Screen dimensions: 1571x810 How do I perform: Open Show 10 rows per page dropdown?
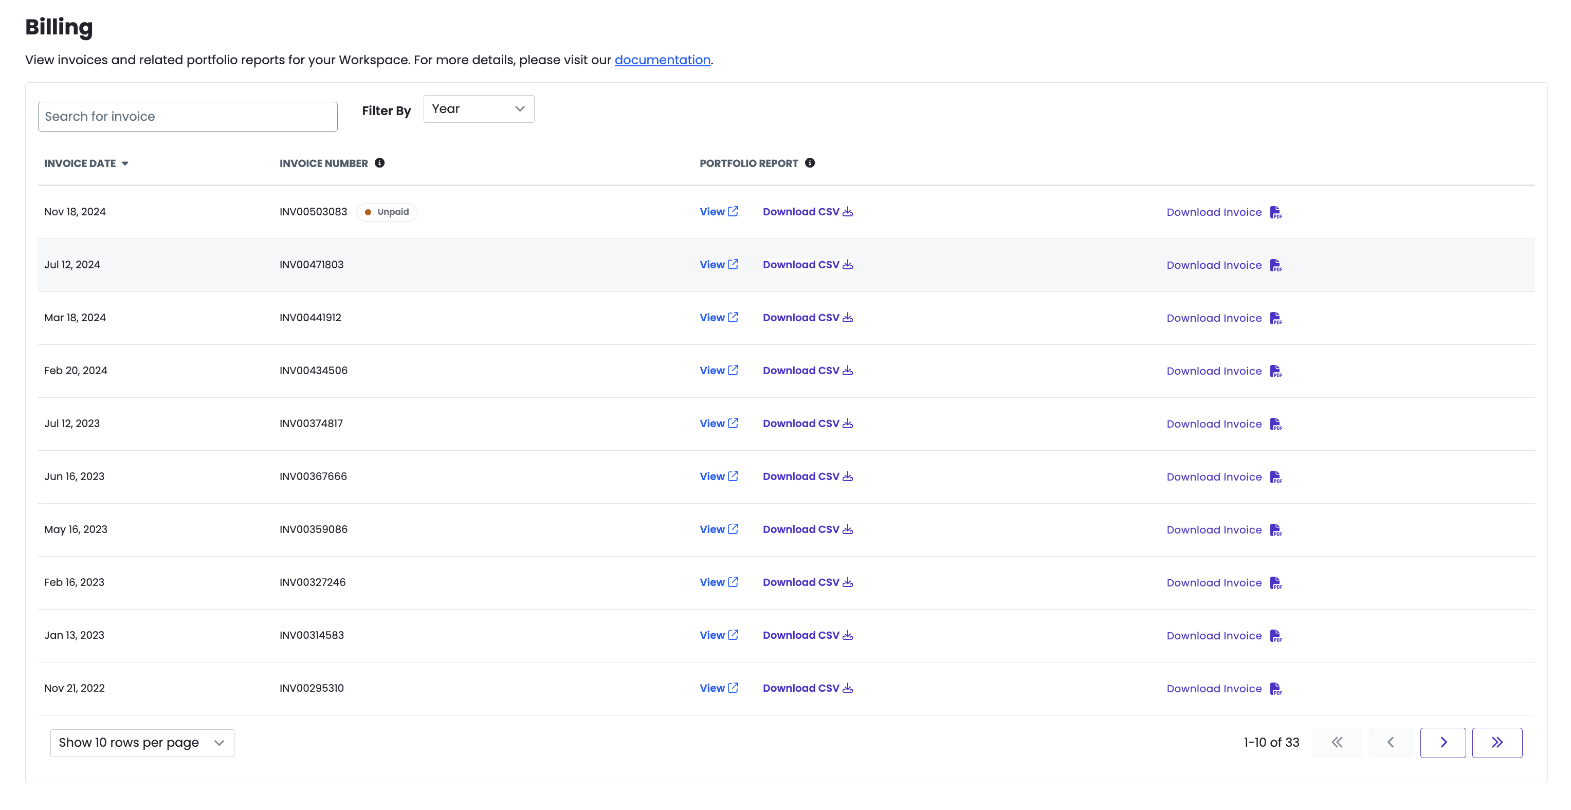[142, 743]
